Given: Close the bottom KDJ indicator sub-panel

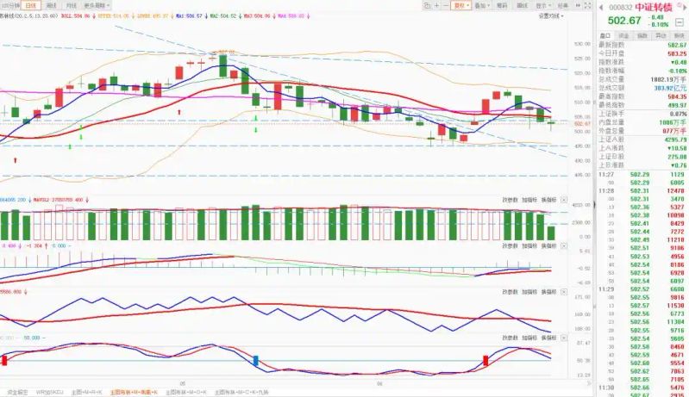Looking at the screenshot, I should point(564,338).
